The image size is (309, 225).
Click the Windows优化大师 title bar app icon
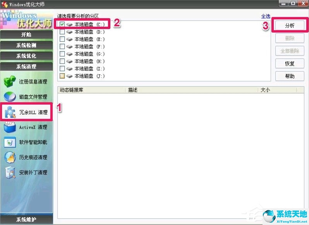click(x=4, y=4)
